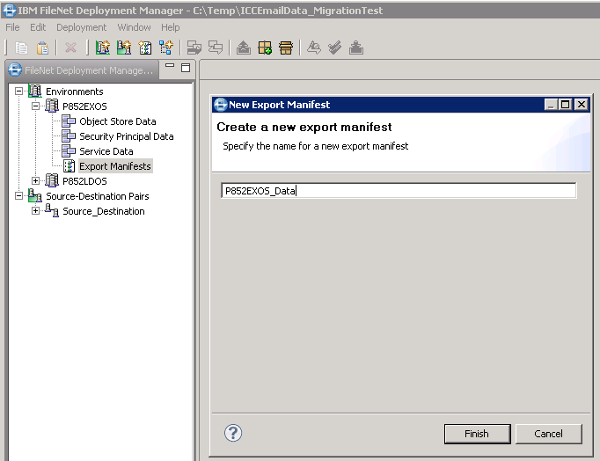The width and height of the screenshot is (600, 461).
Task: Click the grayed import stamp toolbar icon
Action: click(356, 48)
